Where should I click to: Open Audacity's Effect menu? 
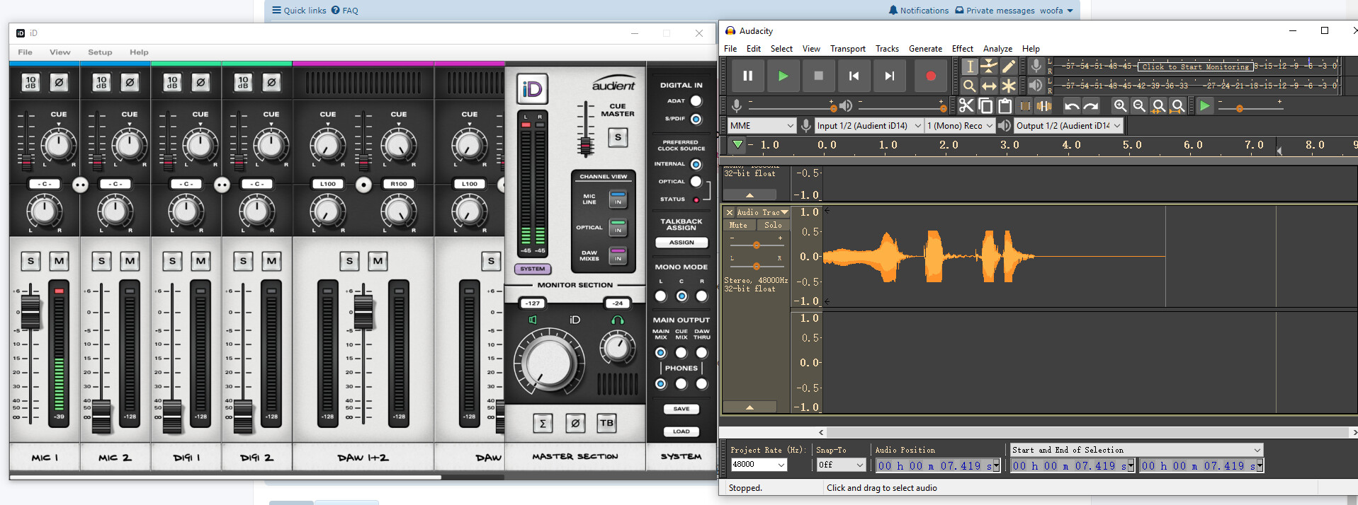point(962,49)
